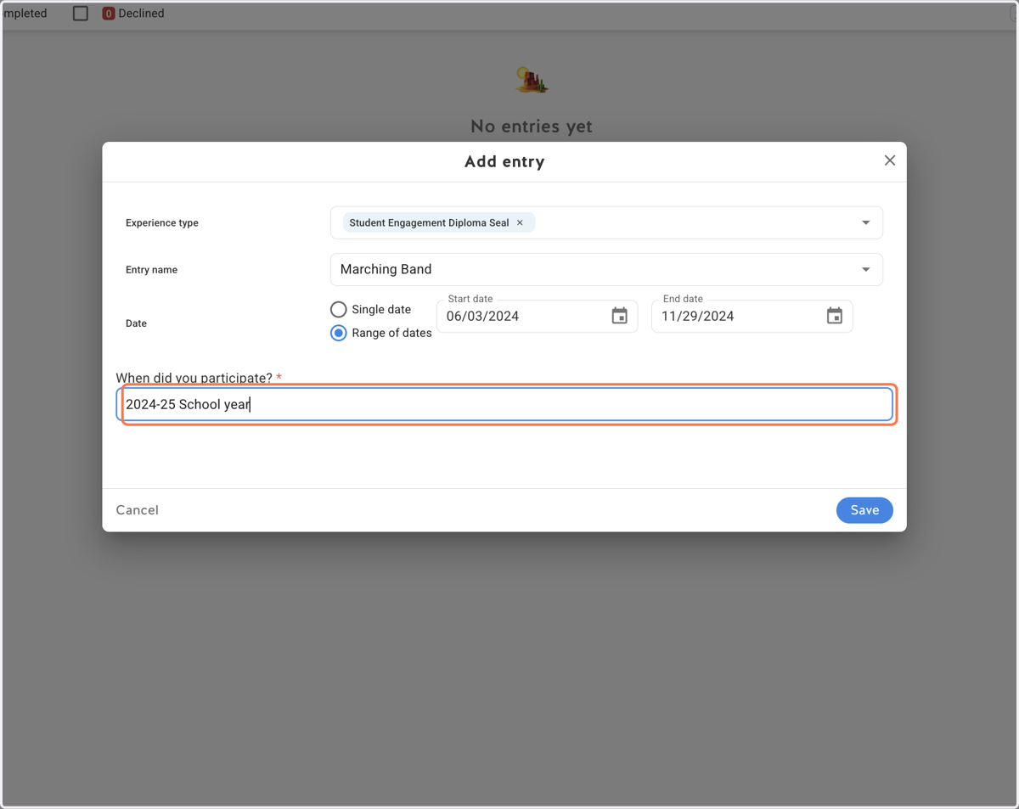1019x809 pixels.
Task: Select the Range of dates radio option
Action: [338, 333]
